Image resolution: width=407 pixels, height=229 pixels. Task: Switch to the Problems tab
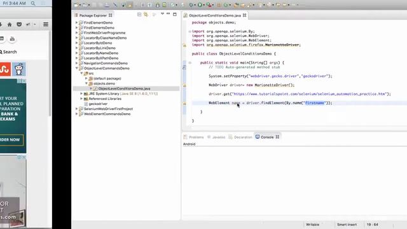[x=193, y=137]
